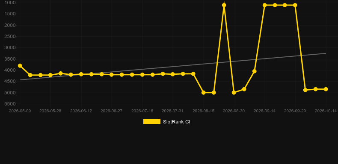Click the 2026-07-31 x-axis label

(x=173, y=111)
